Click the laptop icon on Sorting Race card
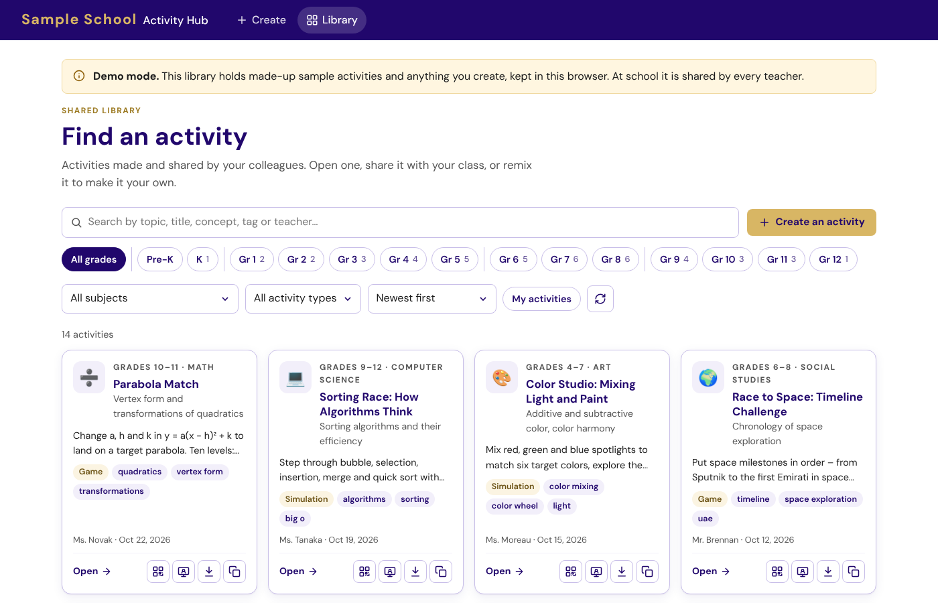Viewport: 938px width, 603px height. click(x=295, y=378)
